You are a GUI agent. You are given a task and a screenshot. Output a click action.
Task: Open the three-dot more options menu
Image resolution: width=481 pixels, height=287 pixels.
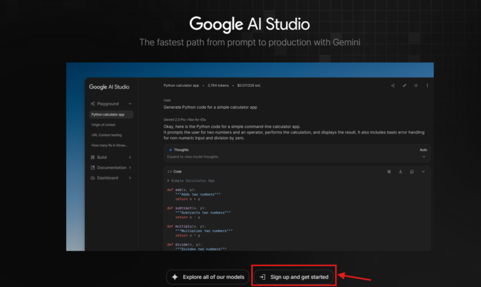(x=427, y=85)
